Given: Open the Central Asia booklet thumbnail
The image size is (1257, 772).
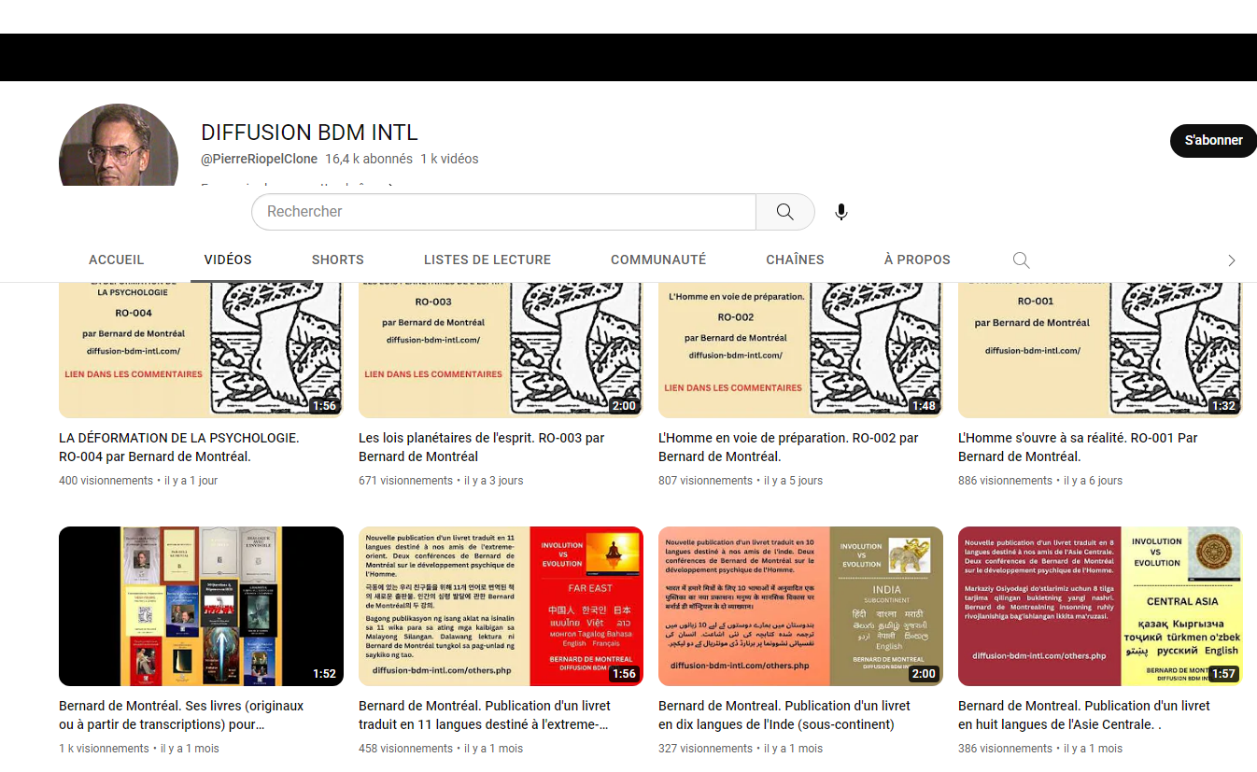Looking at the screenshot, I should coord(1099,606).
